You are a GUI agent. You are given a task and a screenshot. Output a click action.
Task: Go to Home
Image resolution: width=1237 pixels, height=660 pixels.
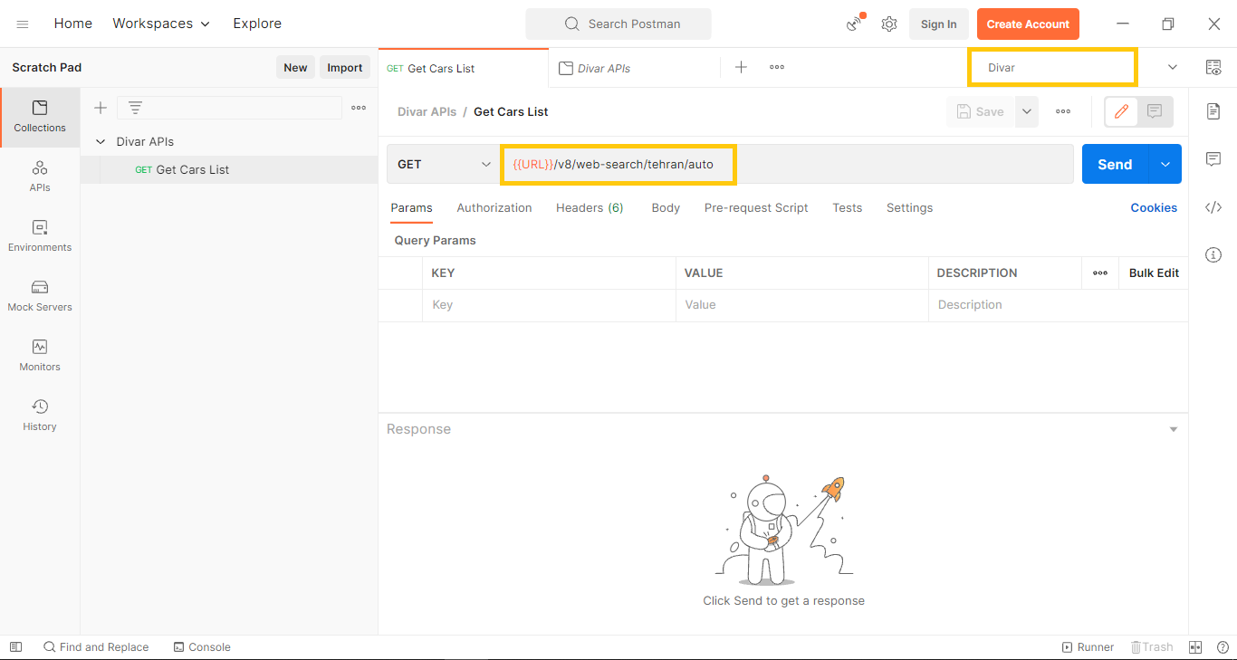(73, 24)
